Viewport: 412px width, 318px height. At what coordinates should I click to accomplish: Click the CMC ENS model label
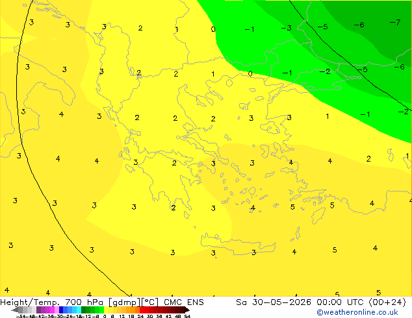tap(184, 302)
